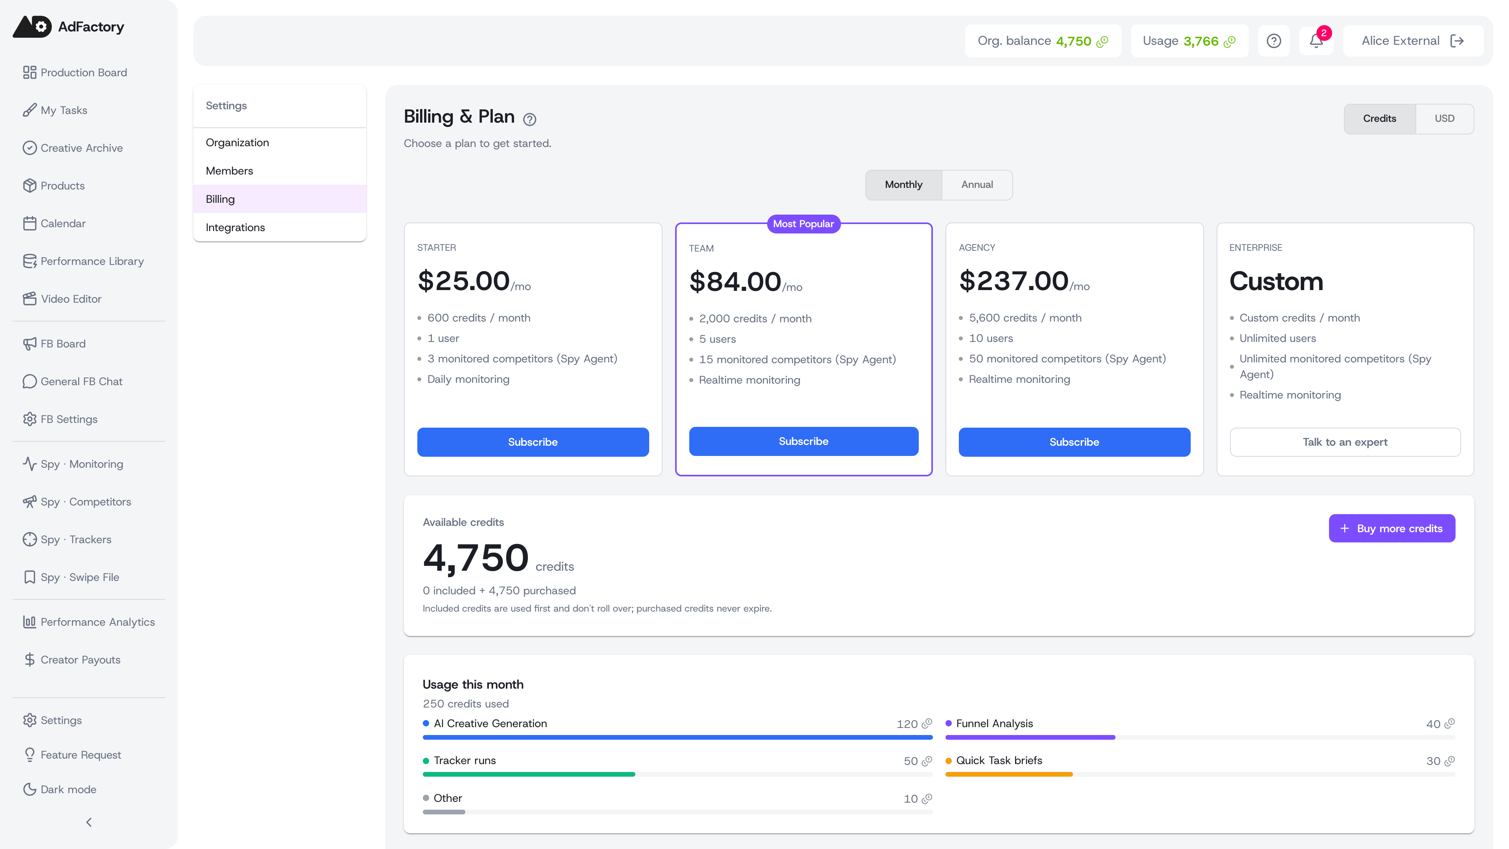This screenshot has height=849, width=1509.
Task: Switch billing period to Monthly
Action: tap(903, 185)
